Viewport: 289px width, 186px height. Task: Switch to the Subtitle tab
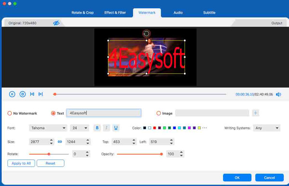(x=209, y=13)
